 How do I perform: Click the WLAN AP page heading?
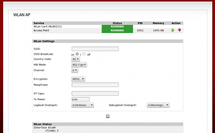click(x=21, y=15)
